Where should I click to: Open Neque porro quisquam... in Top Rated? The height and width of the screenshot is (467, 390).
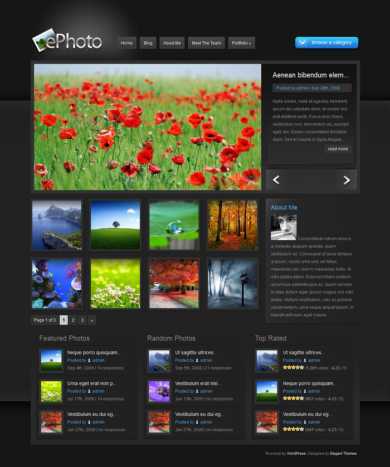pyautogui.click(x=310, y=383)
